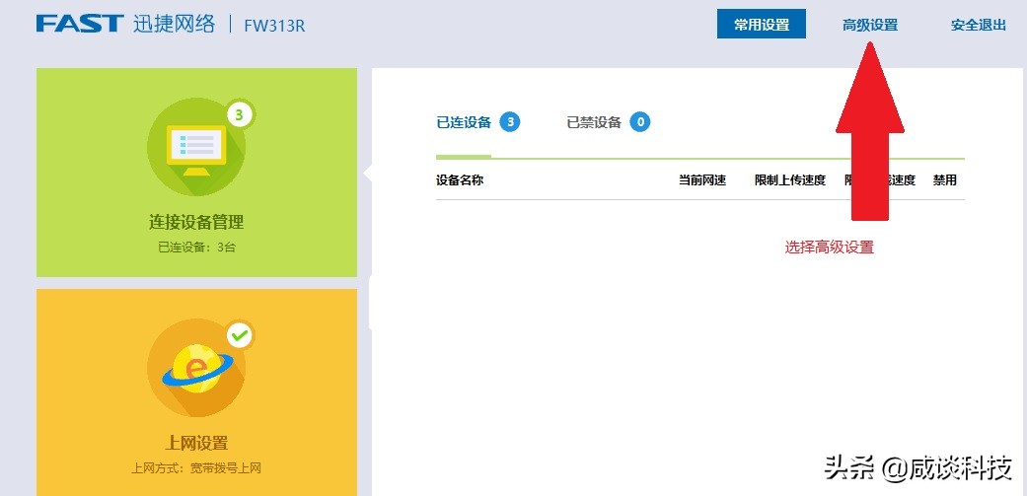Click the 禁用 column header
The image size is (1027, 496).
pyautogui.click(x=944, y=179)
